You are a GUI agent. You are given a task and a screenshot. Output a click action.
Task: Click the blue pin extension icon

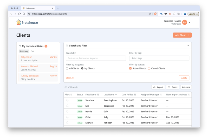click(x=161, y=14)
